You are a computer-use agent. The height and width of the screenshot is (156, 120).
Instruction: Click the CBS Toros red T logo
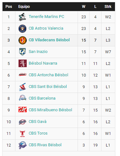click(23, 134)
